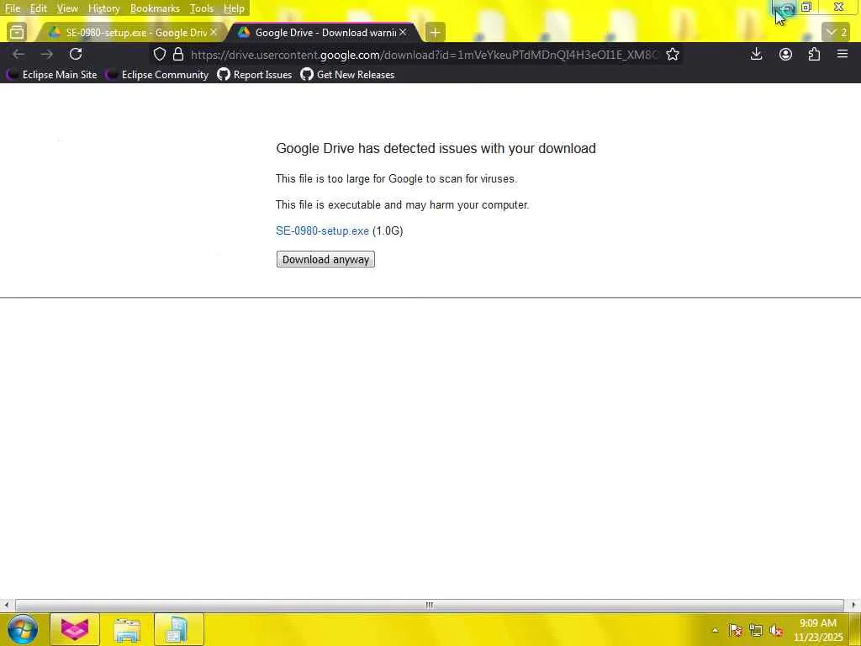Click the Action Center flag tray icon
Image resolution: width=861 pixels, height=646 pixels.
coord(735,630)
